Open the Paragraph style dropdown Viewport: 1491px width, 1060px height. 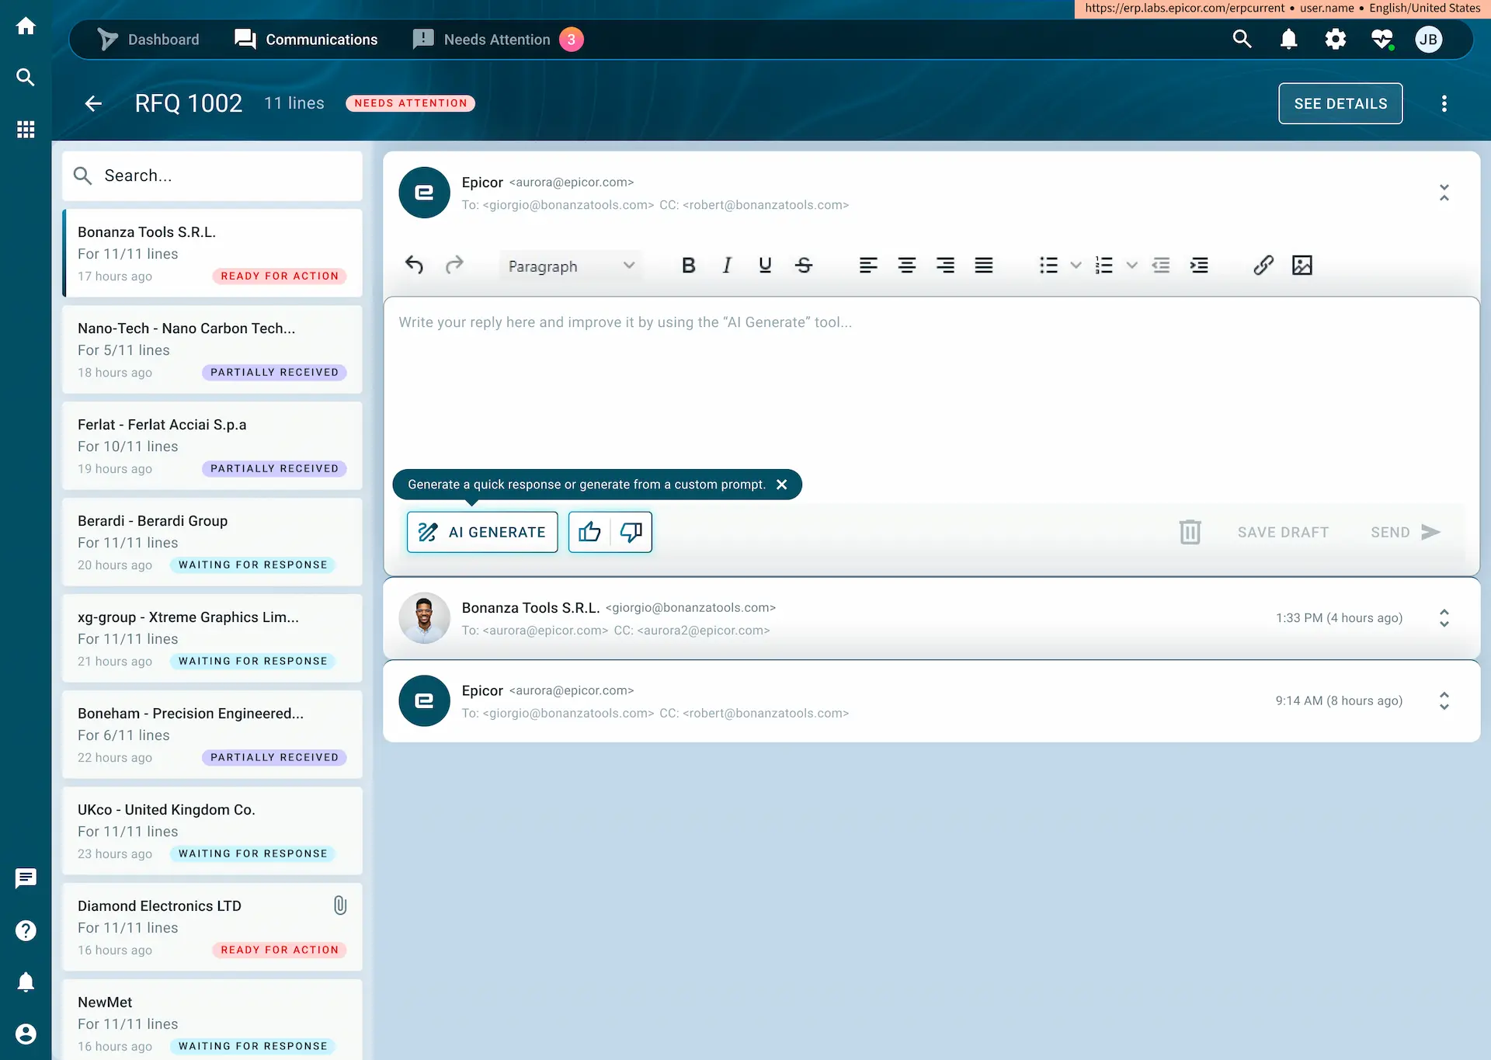[x=571, y=265]
